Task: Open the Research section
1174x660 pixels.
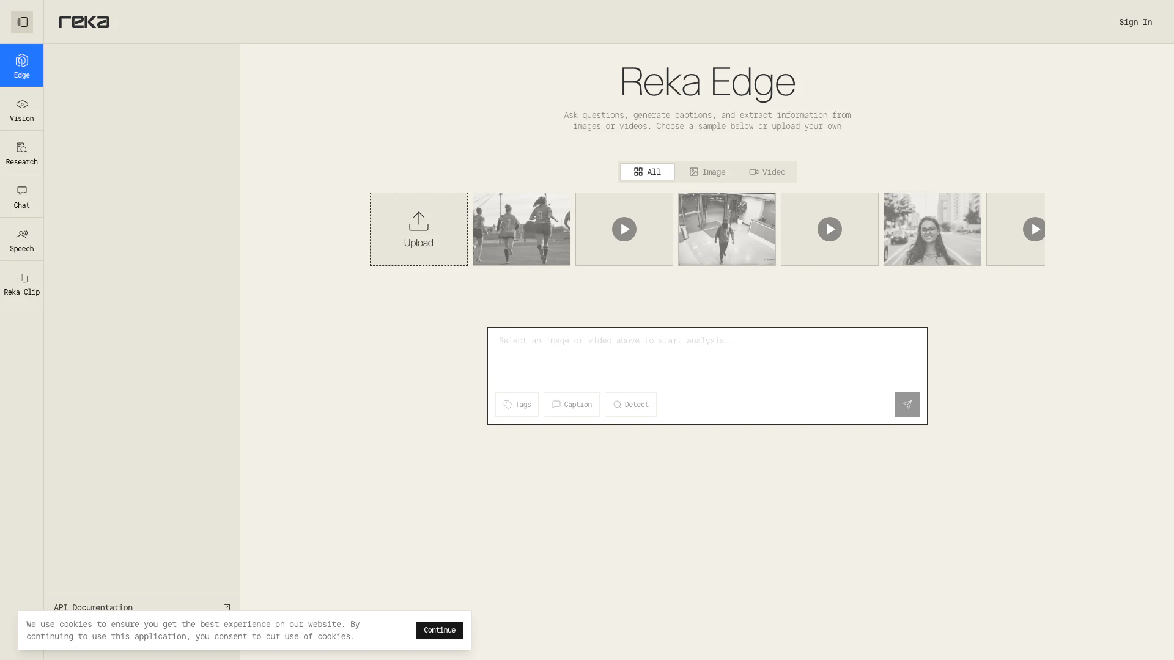Action: 21,152
